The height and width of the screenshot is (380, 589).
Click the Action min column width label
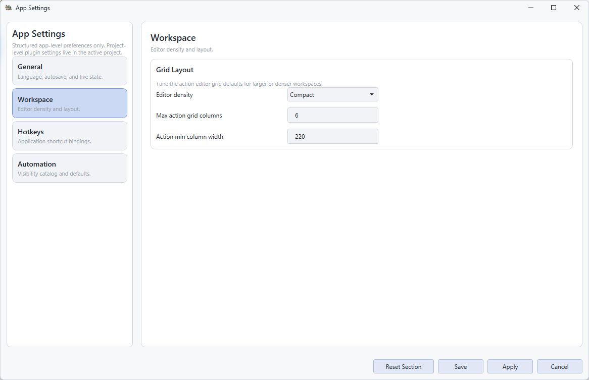[x=190, y=137]
